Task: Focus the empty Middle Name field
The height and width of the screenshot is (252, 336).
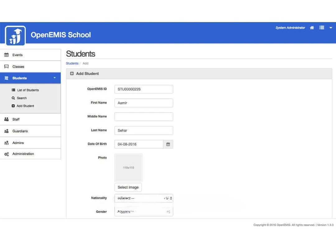Action: [x=144, y=117]
